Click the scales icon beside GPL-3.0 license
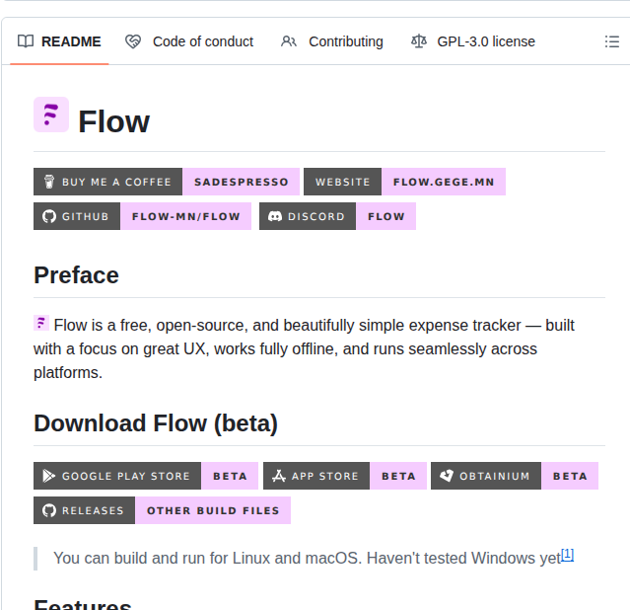This screenshot has width=630, height=610. pos(419,41)
